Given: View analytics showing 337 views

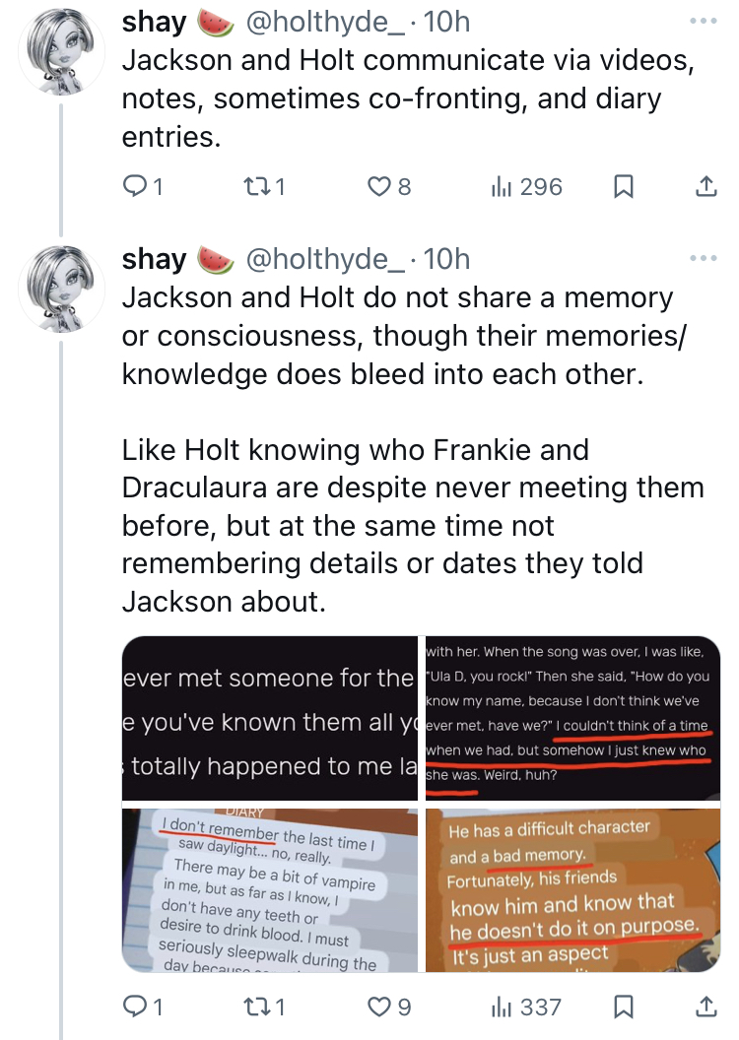Looking at the screenshot, I should pyautogui.click(x=526, y=1007).
